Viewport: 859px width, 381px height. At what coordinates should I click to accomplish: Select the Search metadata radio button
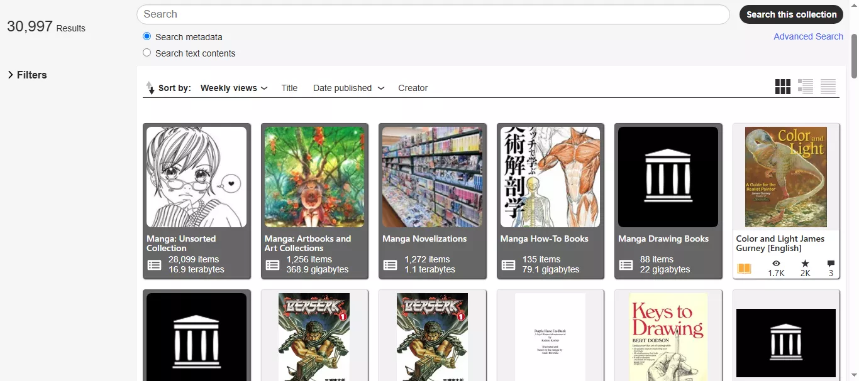tap(146, 36)
